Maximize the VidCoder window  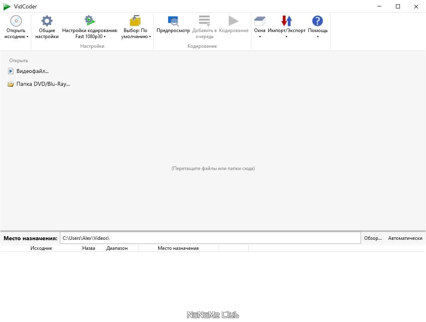pos(398,6)
